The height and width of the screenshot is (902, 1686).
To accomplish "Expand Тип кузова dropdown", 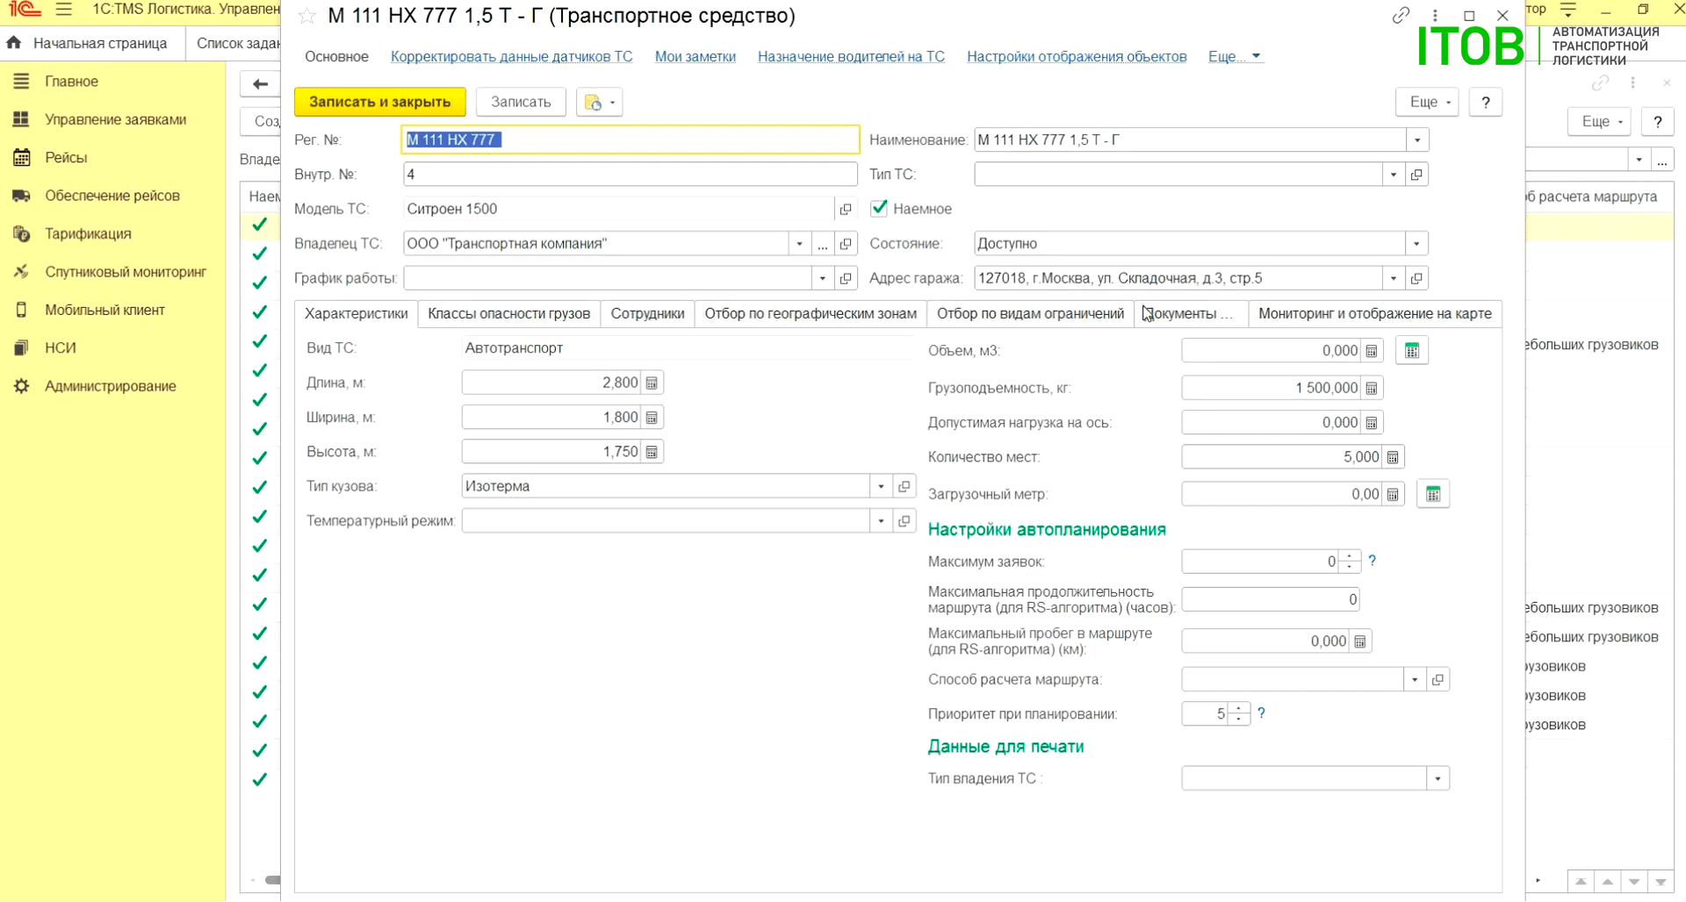I will [882, 486].
